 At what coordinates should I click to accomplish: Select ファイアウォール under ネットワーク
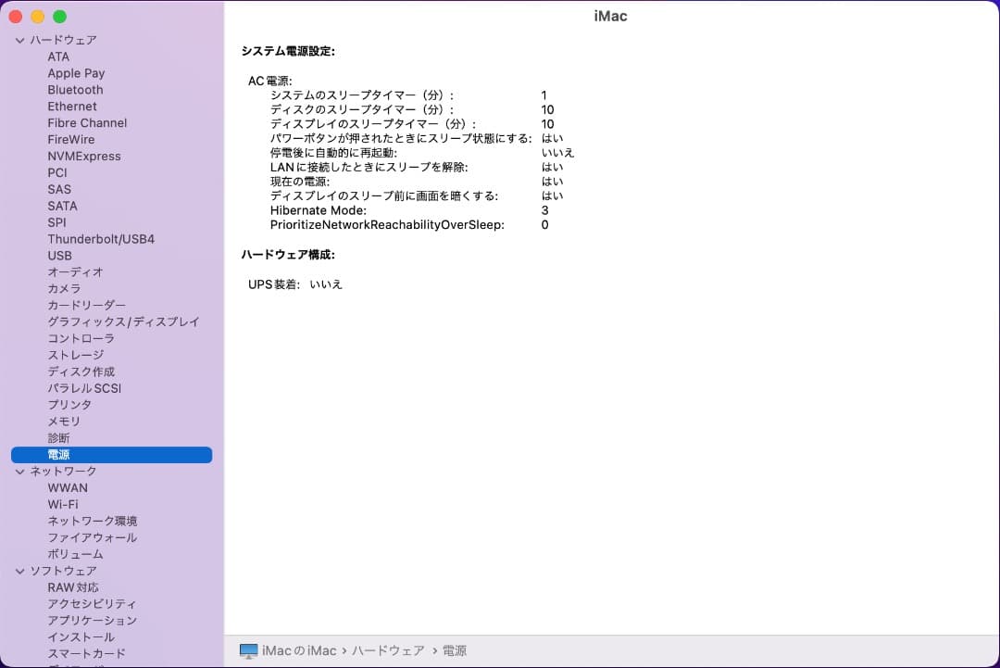(94, 537)
